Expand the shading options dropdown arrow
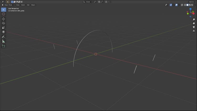Viewport: 197px width, 111px height. (195, 5)
